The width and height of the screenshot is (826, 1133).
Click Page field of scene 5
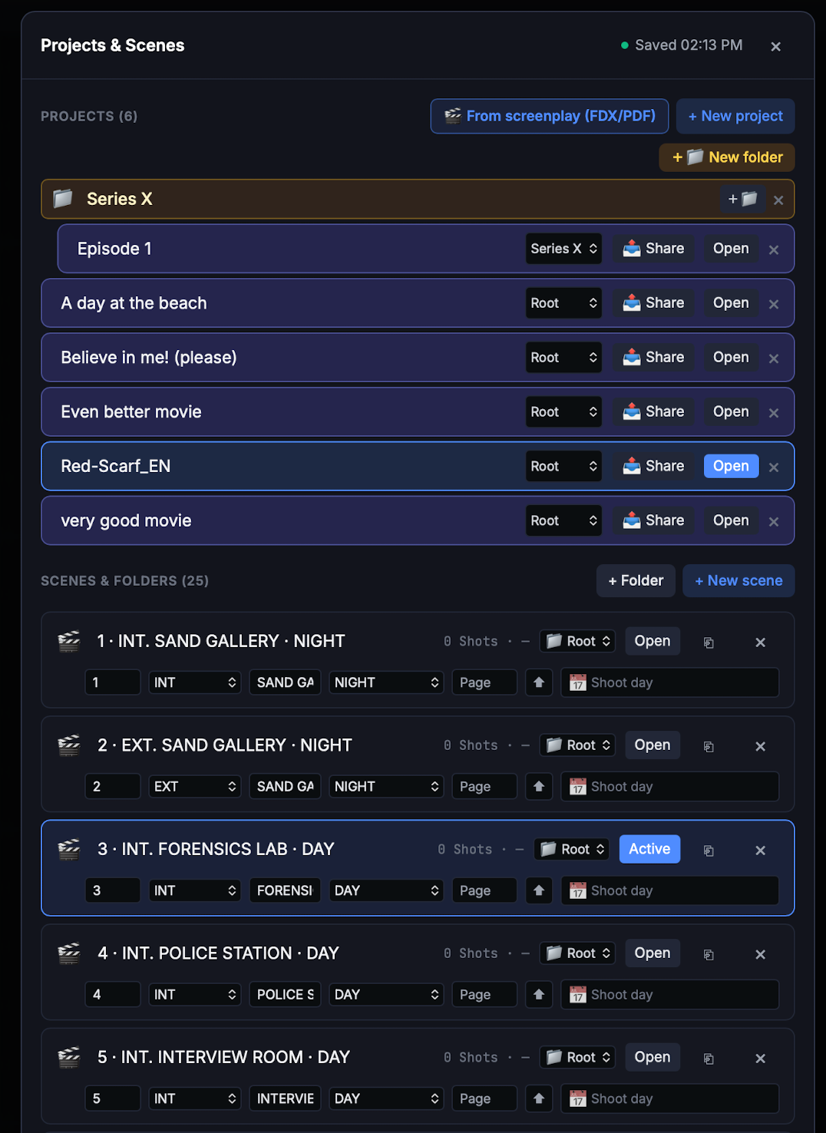pyautogui.click(x=484, y=1098)
